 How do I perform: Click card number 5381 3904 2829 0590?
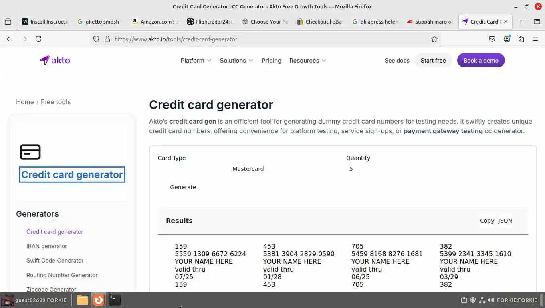pyautogui.click(x=299, y=254)
